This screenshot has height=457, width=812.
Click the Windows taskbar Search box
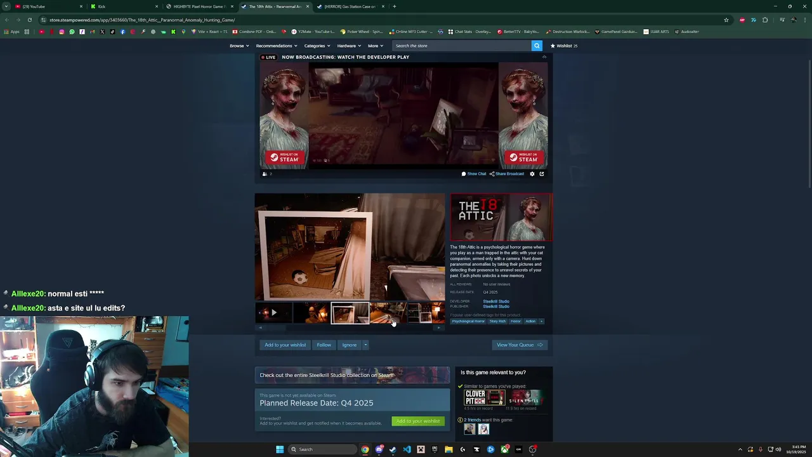point(322,449)
